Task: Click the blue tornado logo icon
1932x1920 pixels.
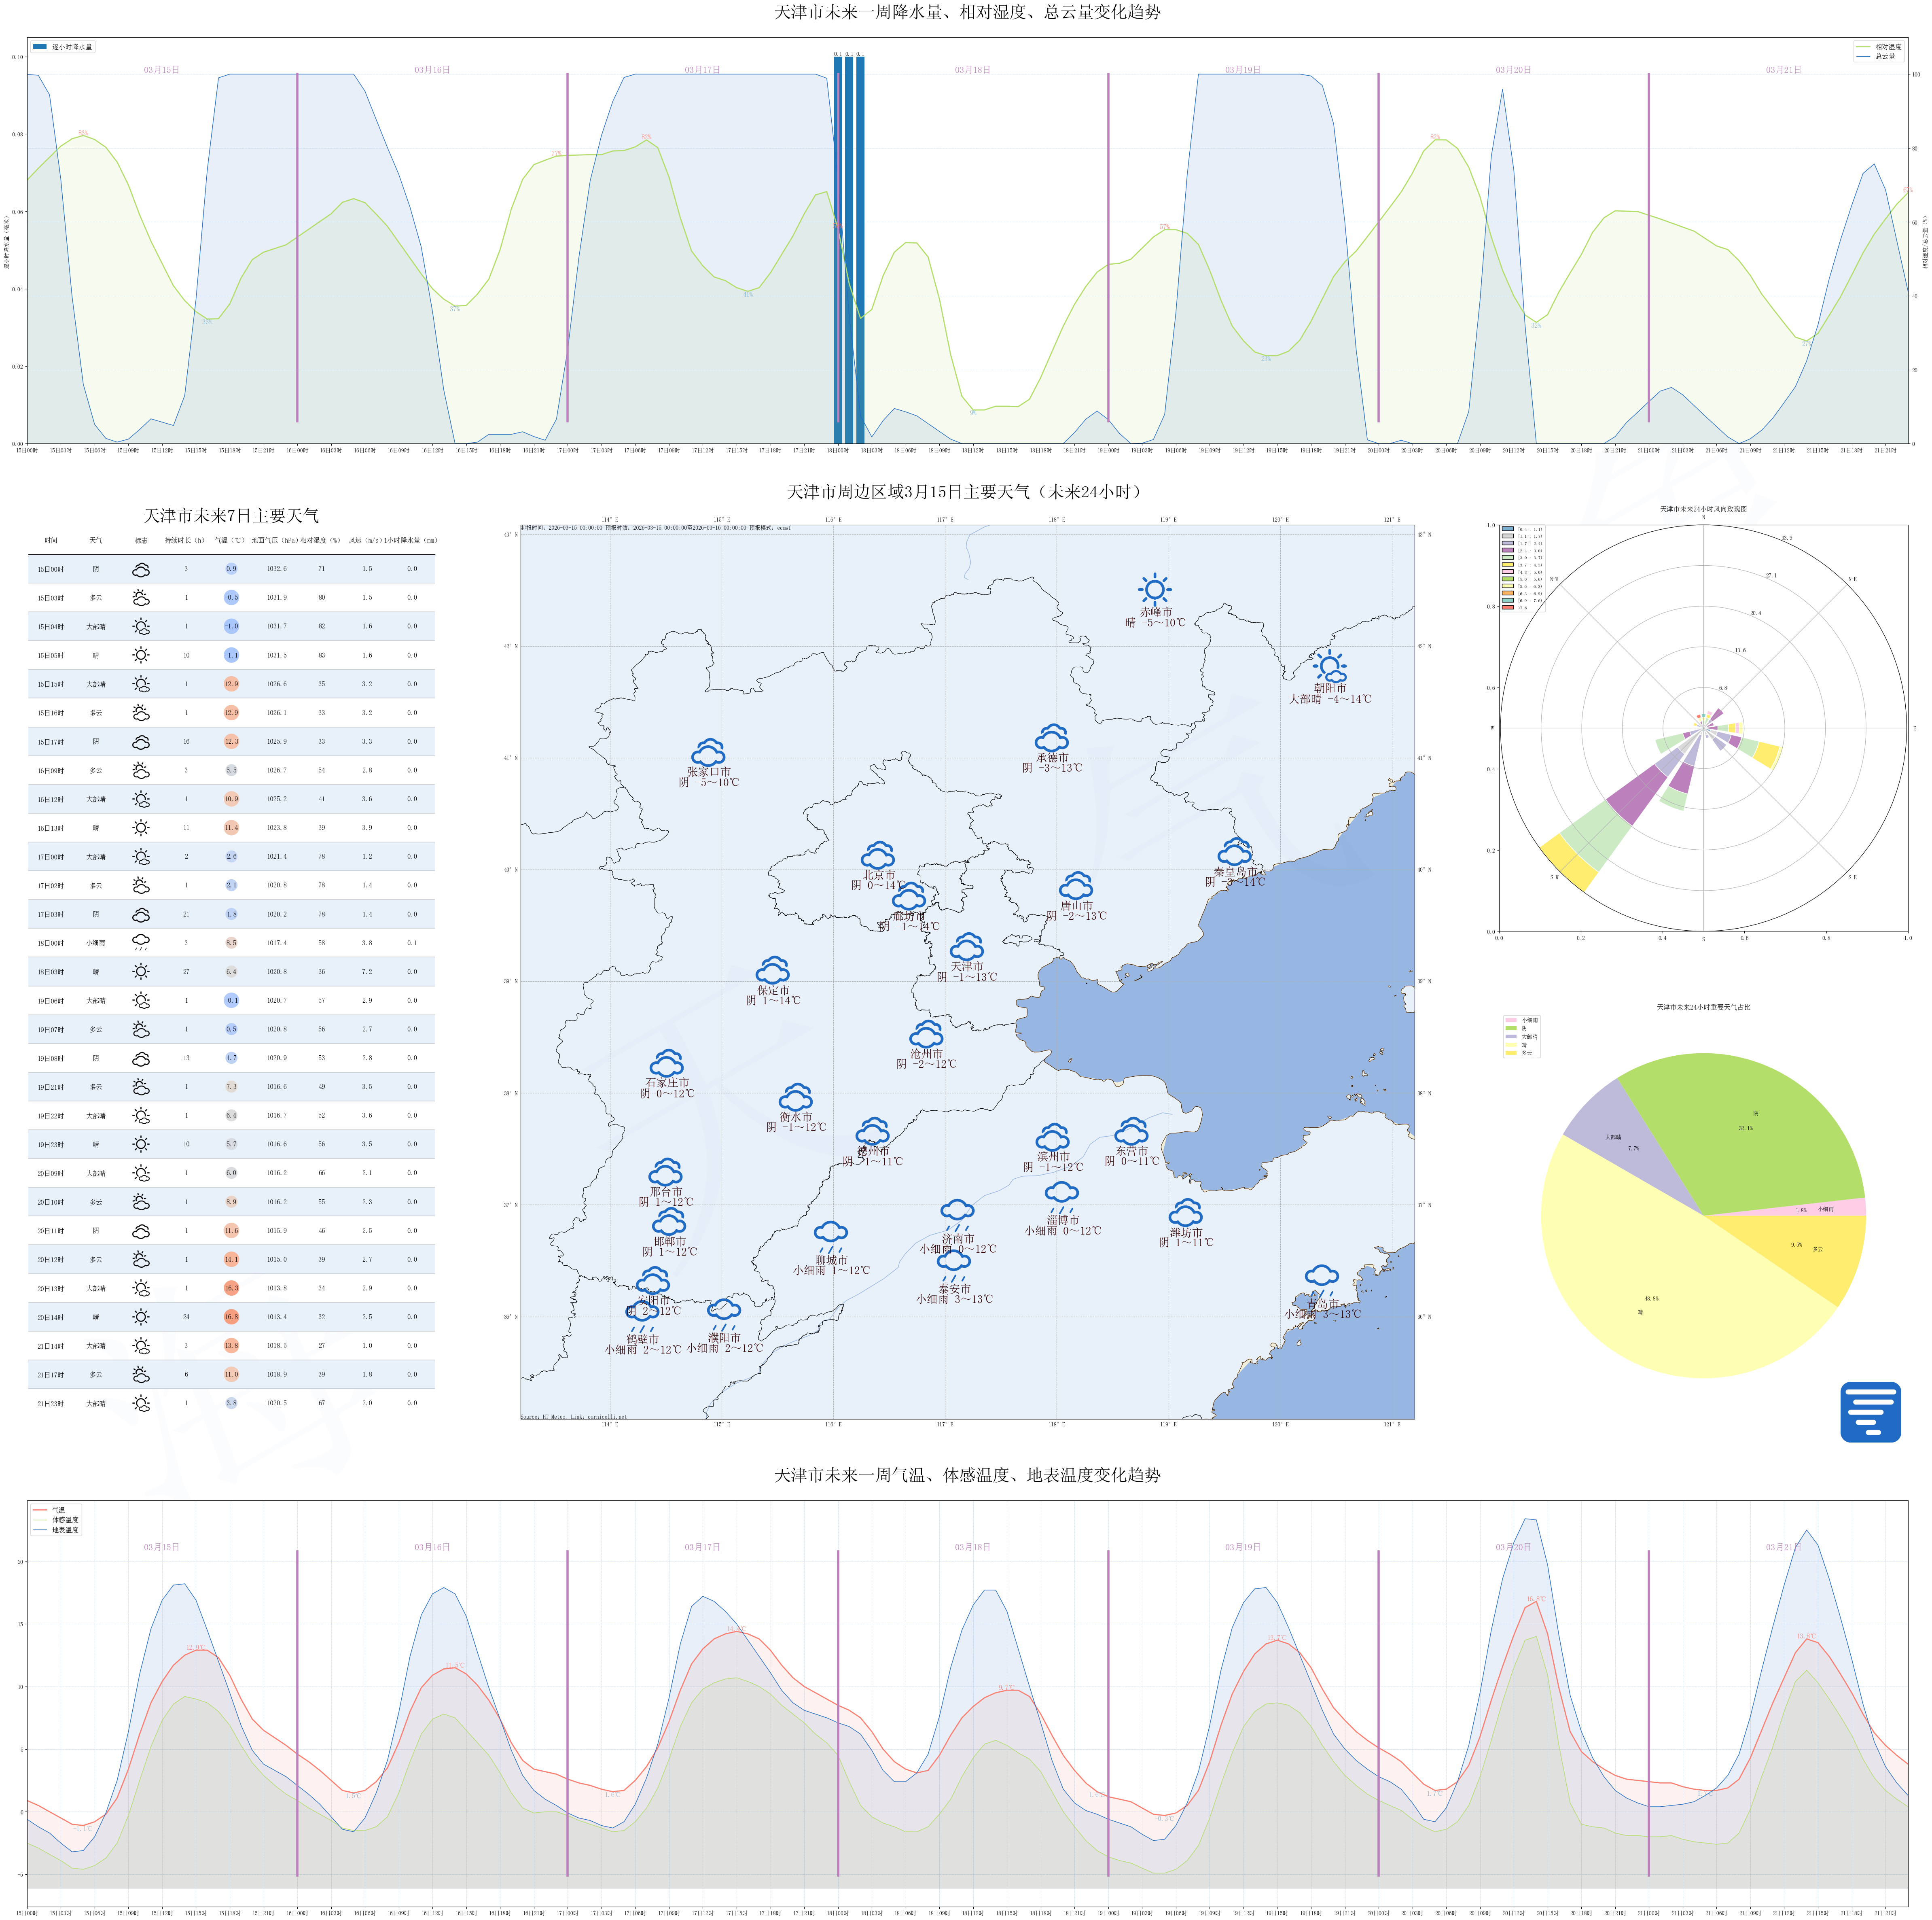Action: click(1870, 1412)
